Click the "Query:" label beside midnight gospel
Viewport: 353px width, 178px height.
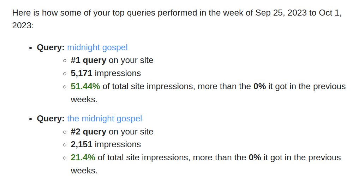point(50,48)
